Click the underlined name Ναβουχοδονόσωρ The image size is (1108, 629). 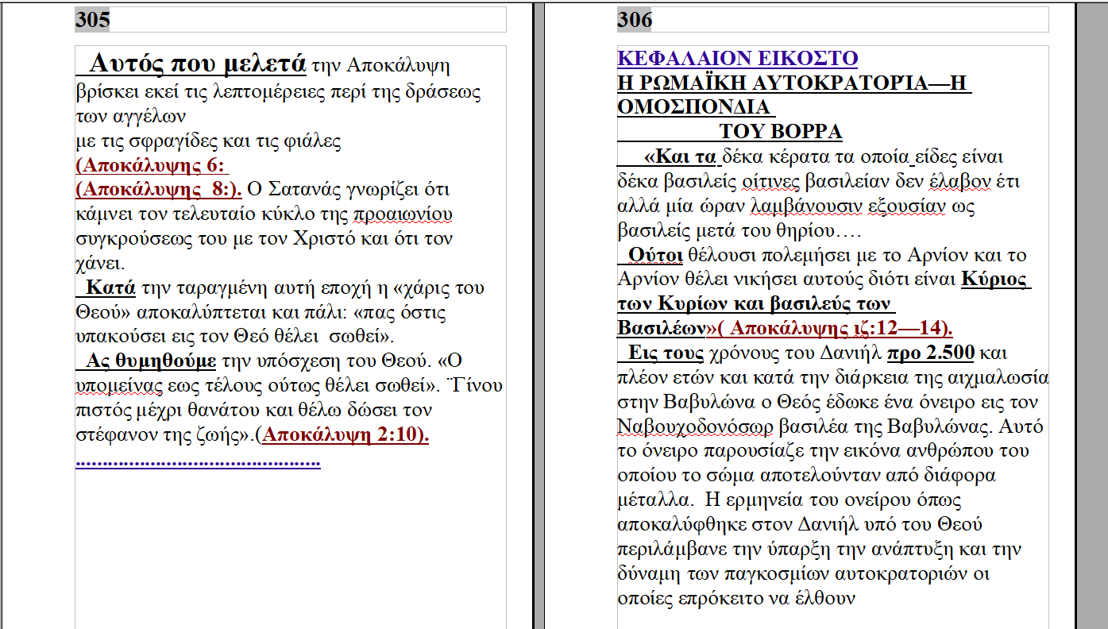click(x=695, y=426)
